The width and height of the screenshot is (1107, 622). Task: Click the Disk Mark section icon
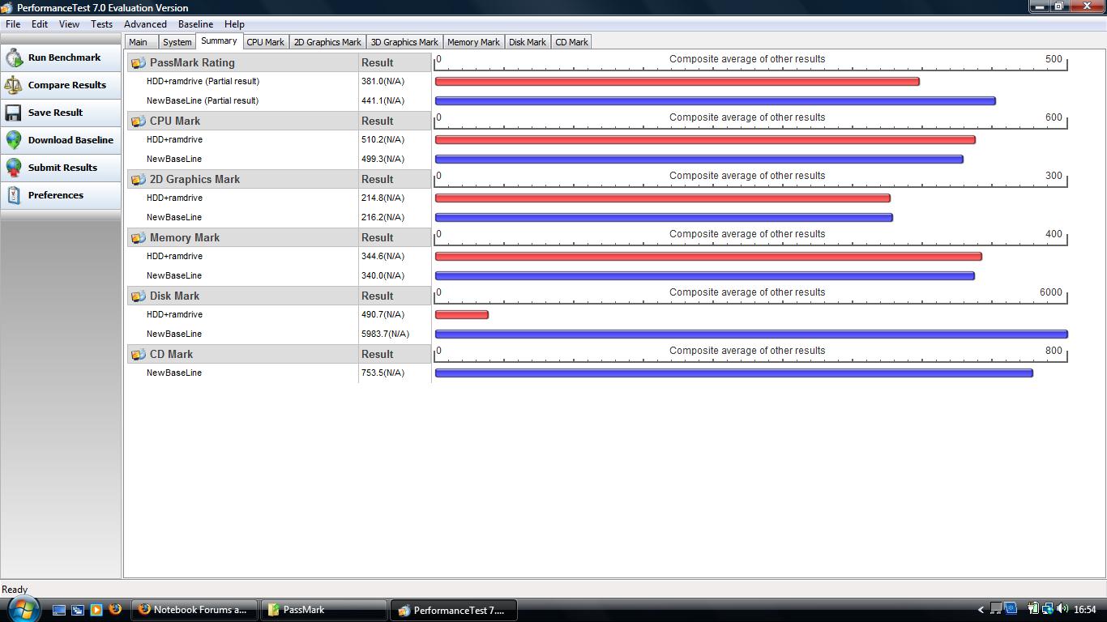(x=139, y=296)
